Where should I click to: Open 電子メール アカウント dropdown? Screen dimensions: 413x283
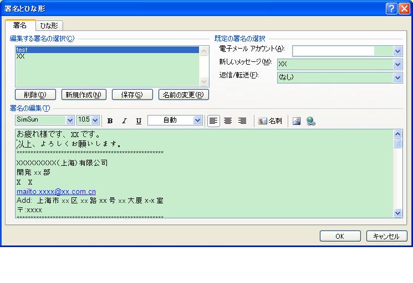click(397, 51)
